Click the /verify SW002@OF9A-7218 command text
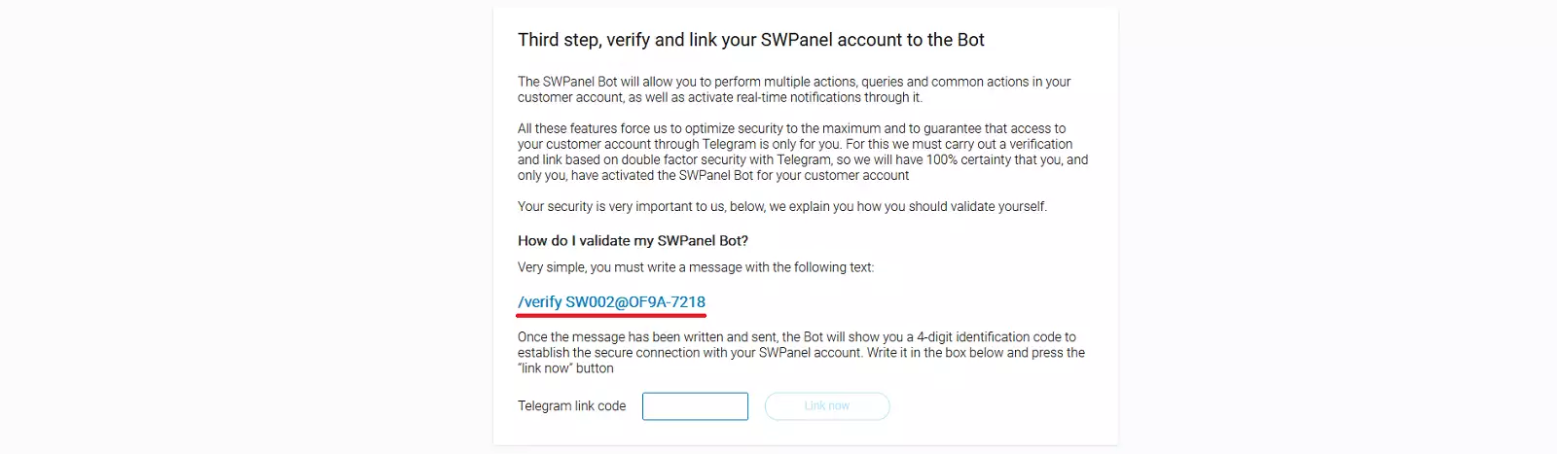The height and width of the screenshot is (454, 1557). tap(611, 302)
